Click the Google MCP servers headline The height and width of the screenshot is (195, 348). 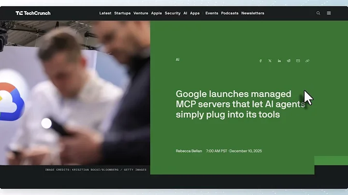(240, 104)
